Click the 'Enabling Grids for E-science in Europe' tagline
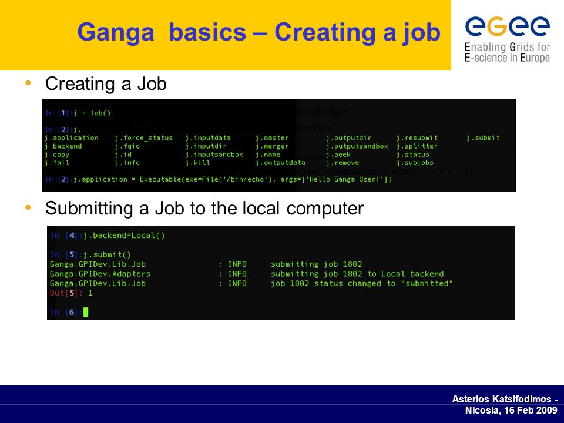 tap(507, 52)
